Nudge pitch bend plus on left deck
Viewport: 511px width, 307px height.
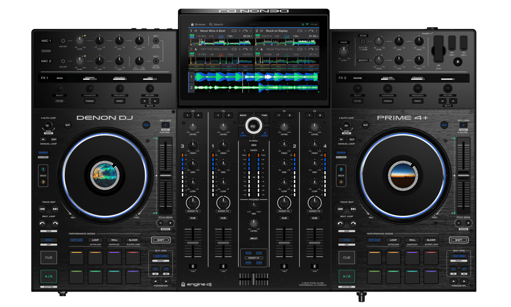click(169, 223)
